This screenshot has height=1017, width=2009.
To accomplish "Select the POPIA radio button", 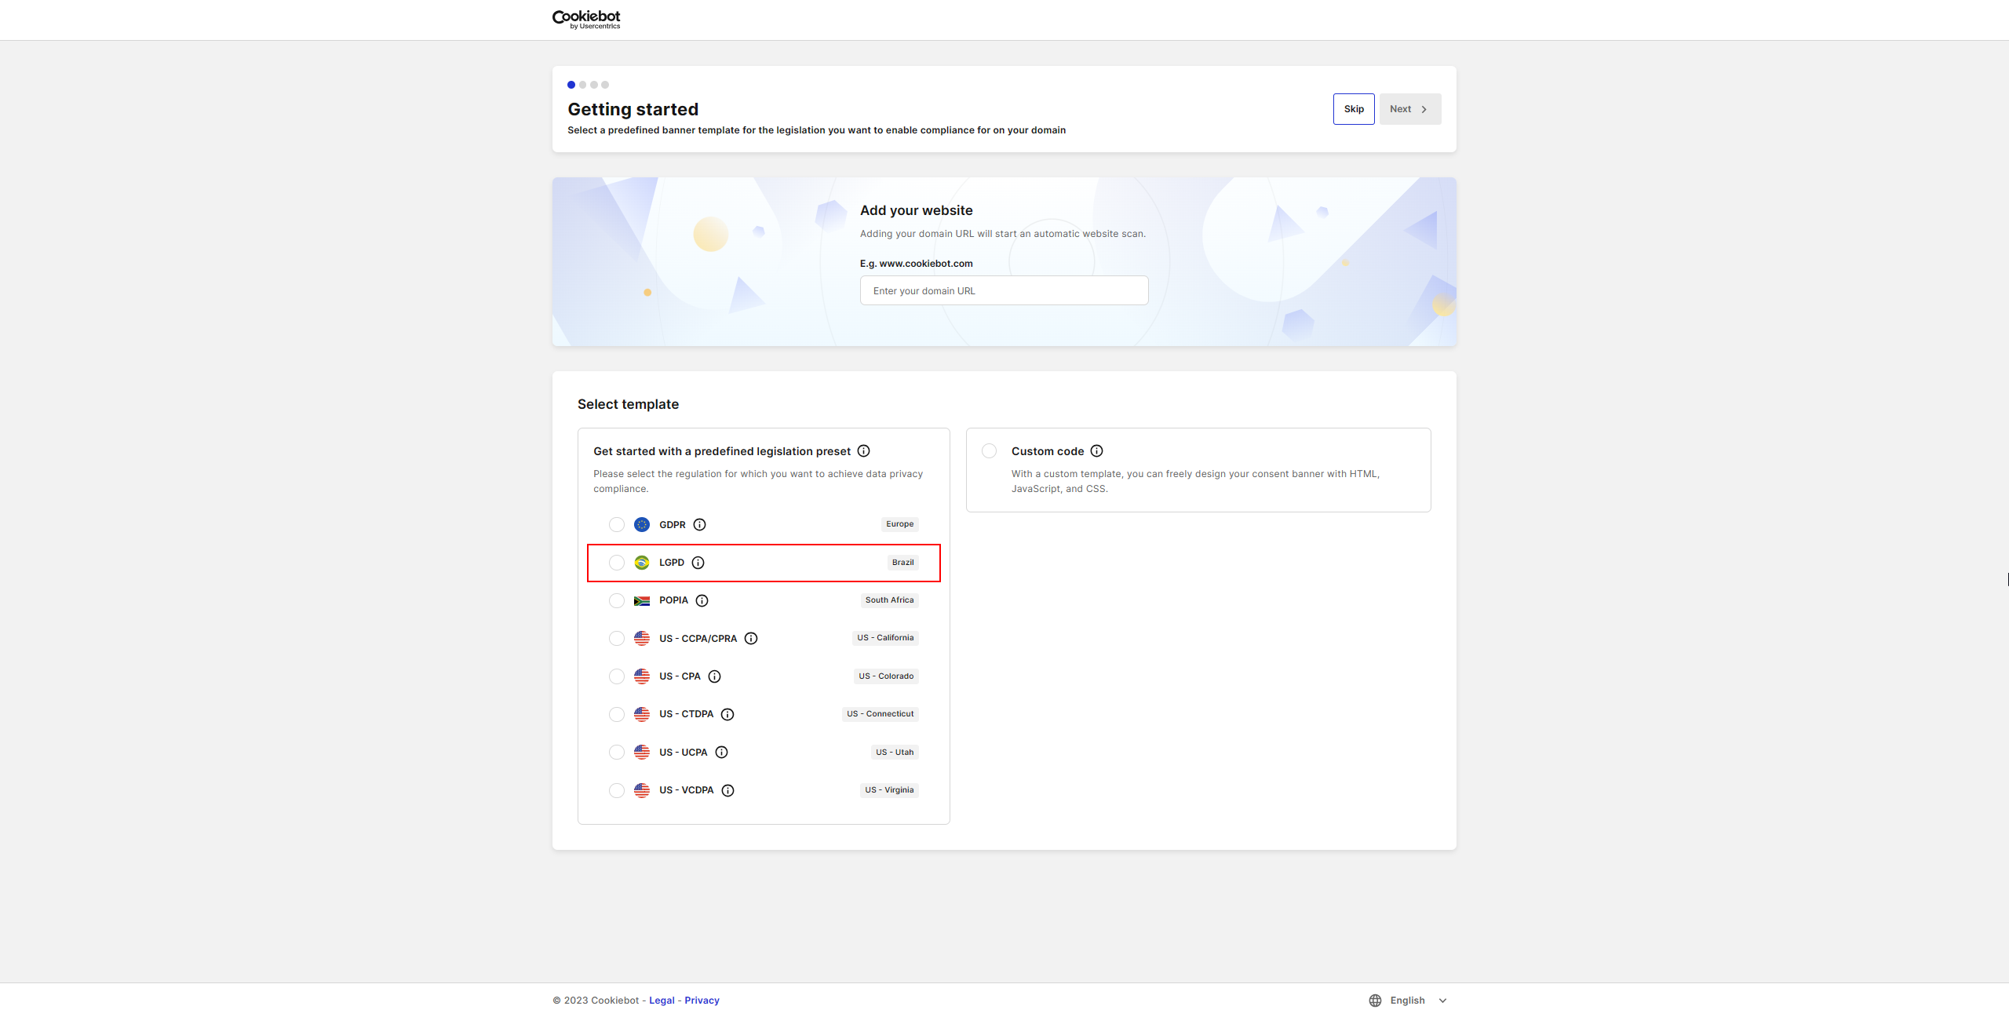I will (x=617, y=601).
